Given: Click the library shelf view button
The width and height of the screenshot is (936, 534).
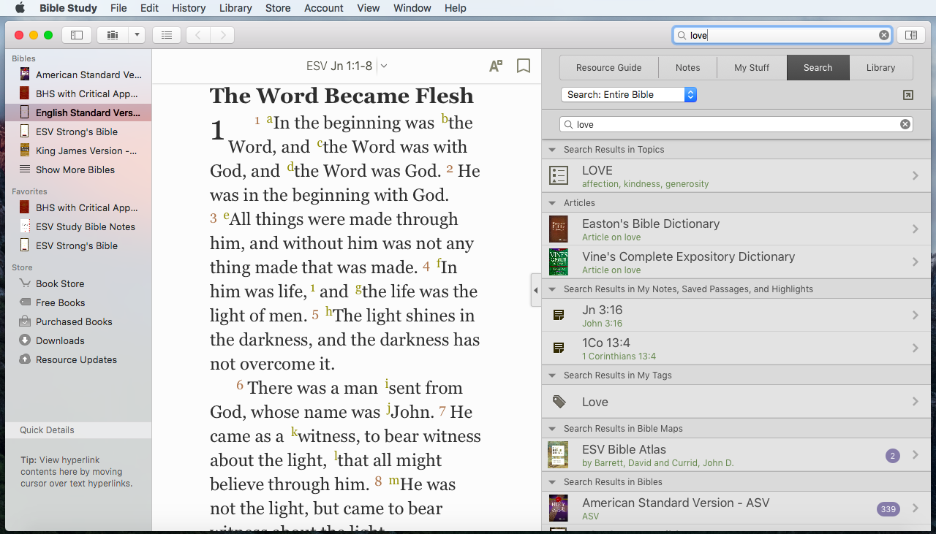Looking at the screenshot, I should click(113, 34).
